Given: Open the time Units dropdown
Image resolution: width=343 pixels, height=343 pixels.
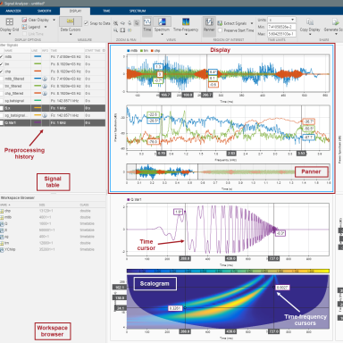Looking at the screenshot, I should pyautogui.click(x=281, y=20).
